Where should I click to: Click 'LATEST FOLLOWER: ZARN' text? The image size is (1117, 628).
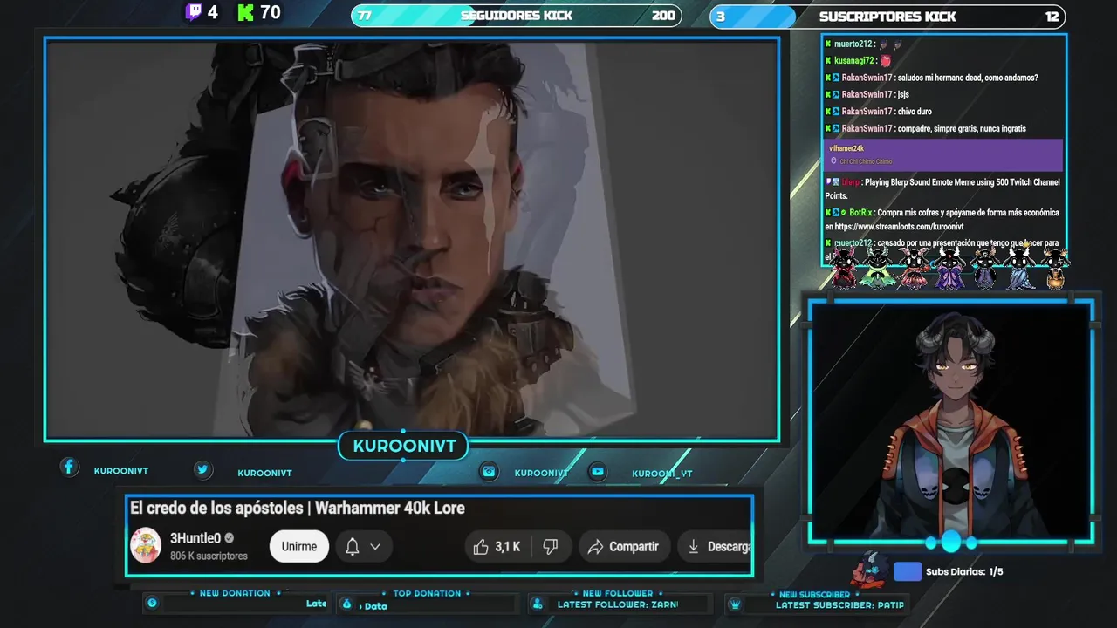(x=617, y=604)
